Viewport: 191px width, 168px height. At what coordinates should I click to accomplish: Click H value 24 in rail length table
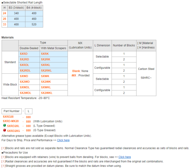(4, 13)
